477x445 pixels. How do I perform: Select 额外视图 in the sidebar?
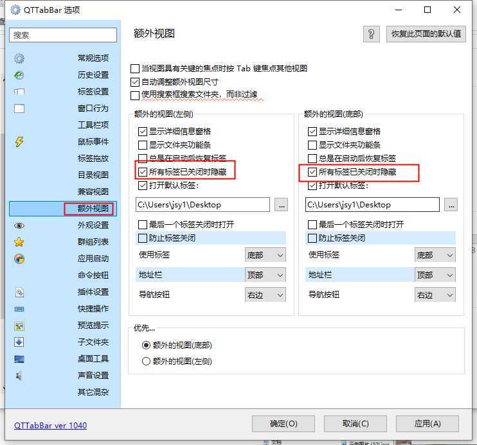63,209
